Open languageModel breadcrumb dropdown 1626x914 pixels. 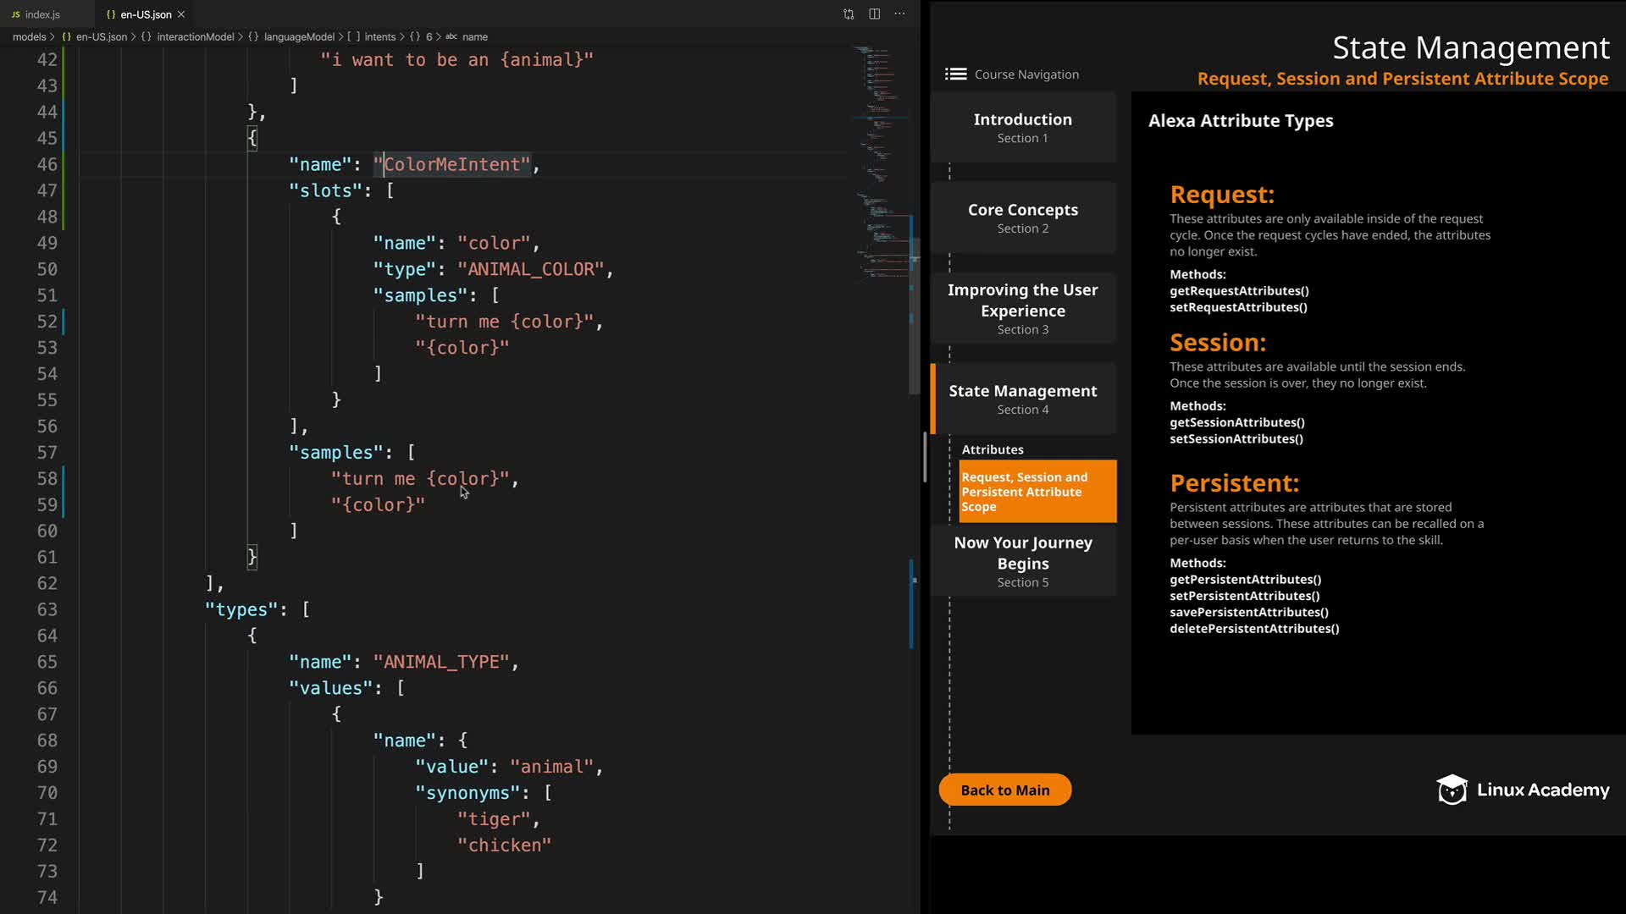point(298,37)
